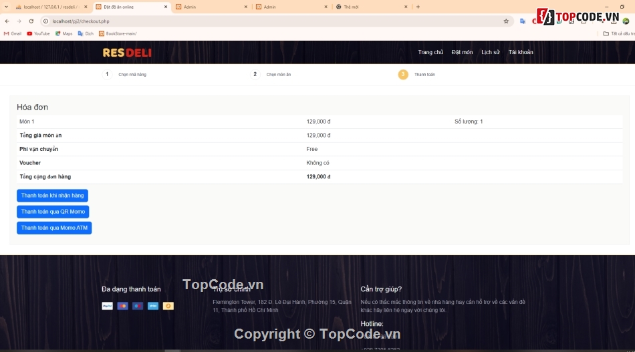Go back with the browser back arrow
Screen dimensions: 635x352
[7, 21]
